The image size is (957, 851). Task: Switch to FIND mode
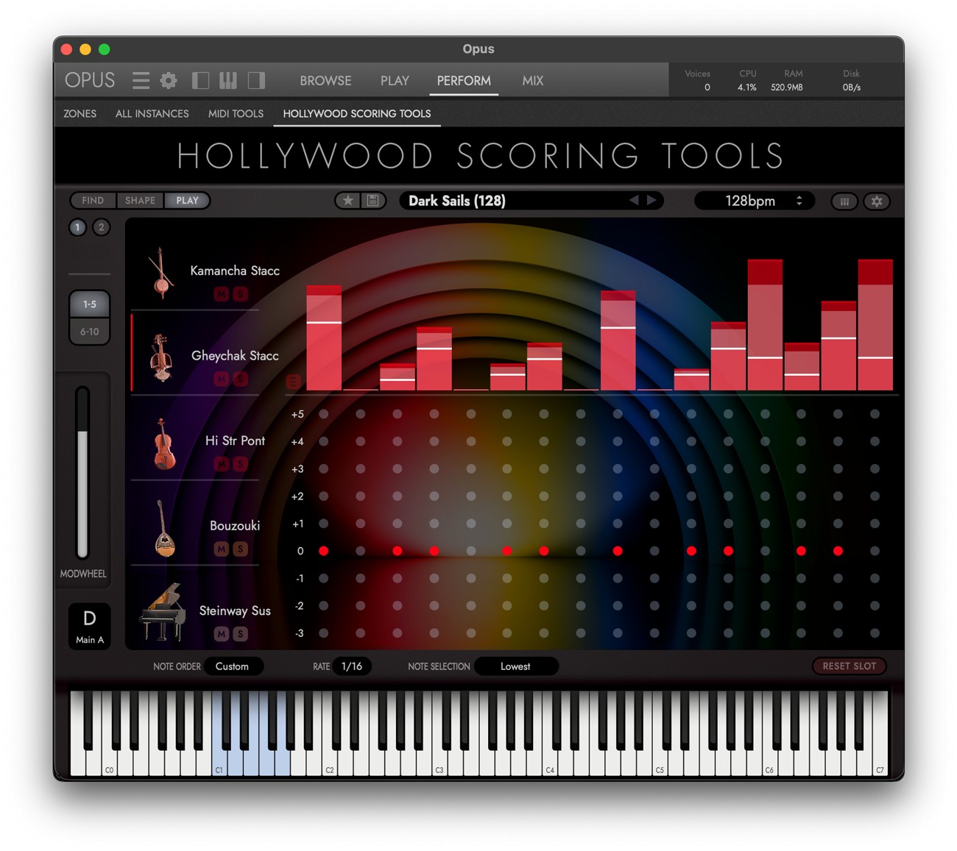[x=93, y=201]
